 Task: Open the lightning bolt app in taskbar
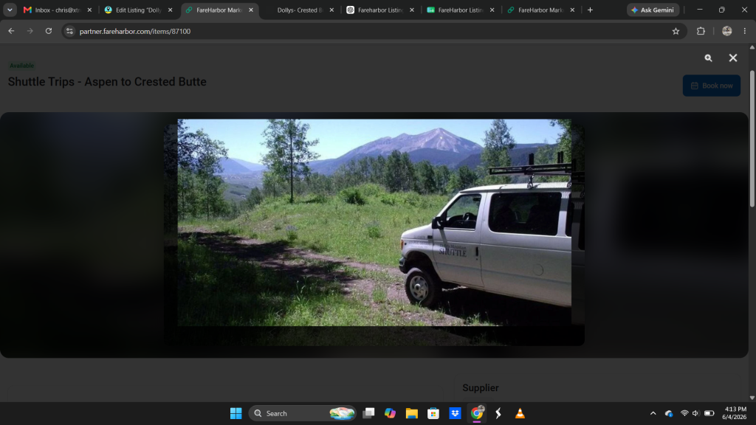[x=498, y=413]
